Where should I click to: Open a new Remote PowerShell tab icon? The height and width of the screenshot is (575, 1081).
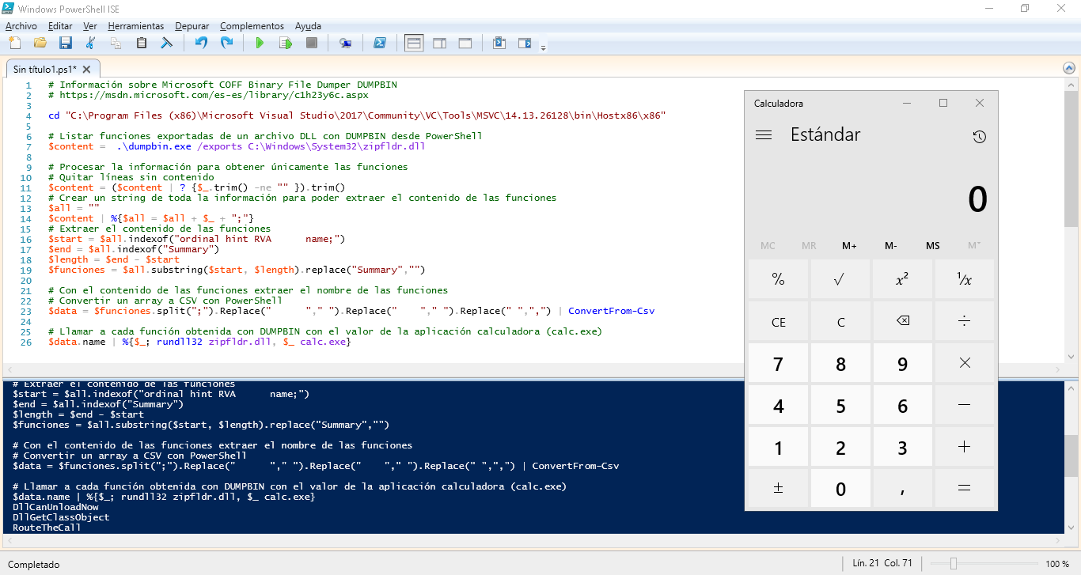coord(345,43)
